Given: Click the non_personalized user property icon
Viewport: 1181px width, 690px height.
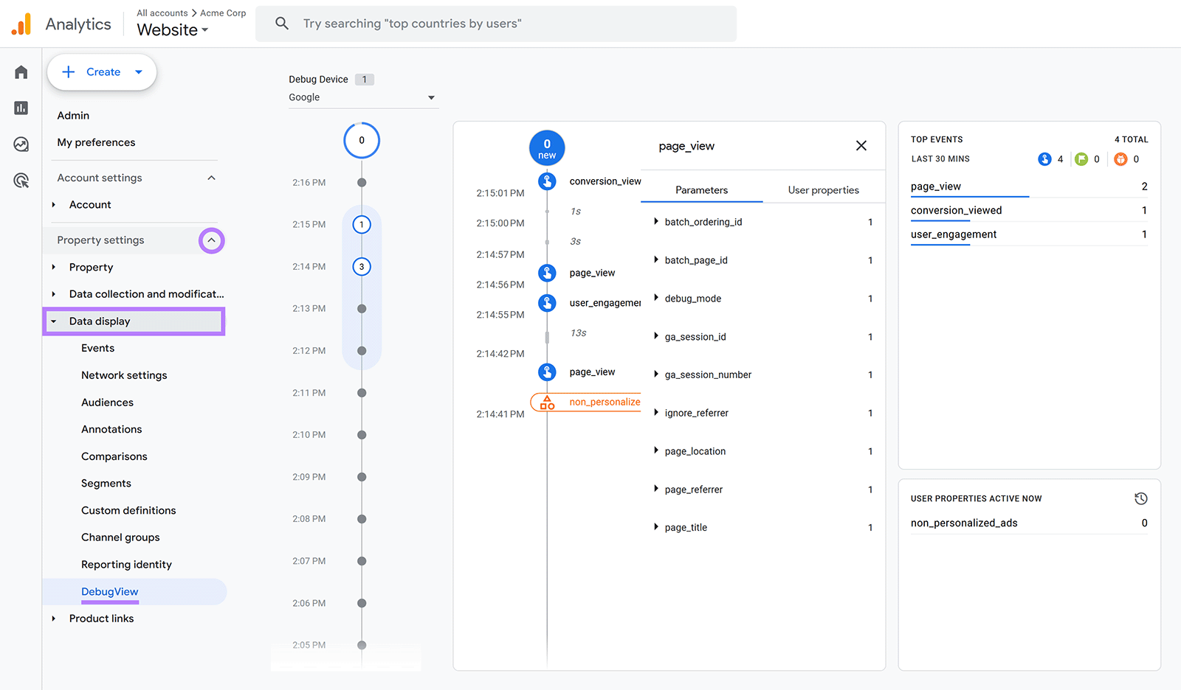Looking at the screenshot, I should tap(547, 402).
